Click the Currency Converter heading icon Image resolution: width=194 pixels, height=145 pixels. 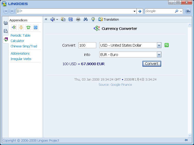[97, 28]
